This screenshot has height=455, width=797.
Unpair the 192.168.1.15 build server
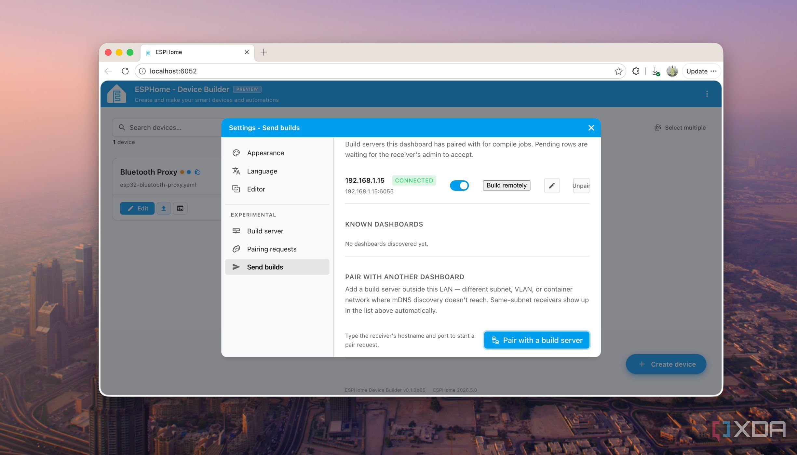click(581, 185)
